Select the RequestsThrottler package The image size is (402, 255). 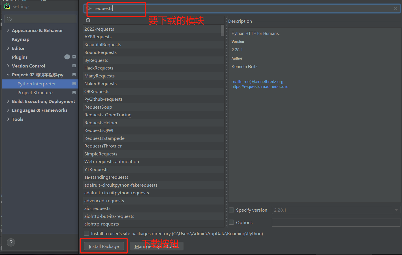coord(154,146)
